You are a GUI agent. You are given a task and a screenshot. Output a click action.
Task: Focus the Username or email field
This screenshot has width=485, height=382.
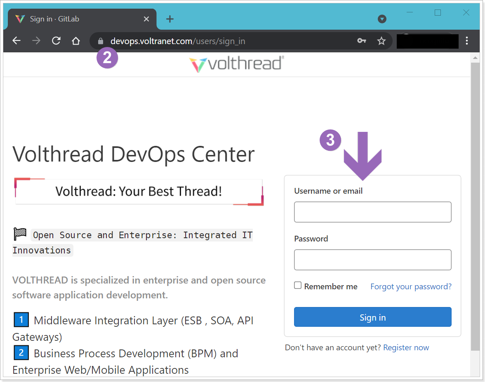click(372, 212)
